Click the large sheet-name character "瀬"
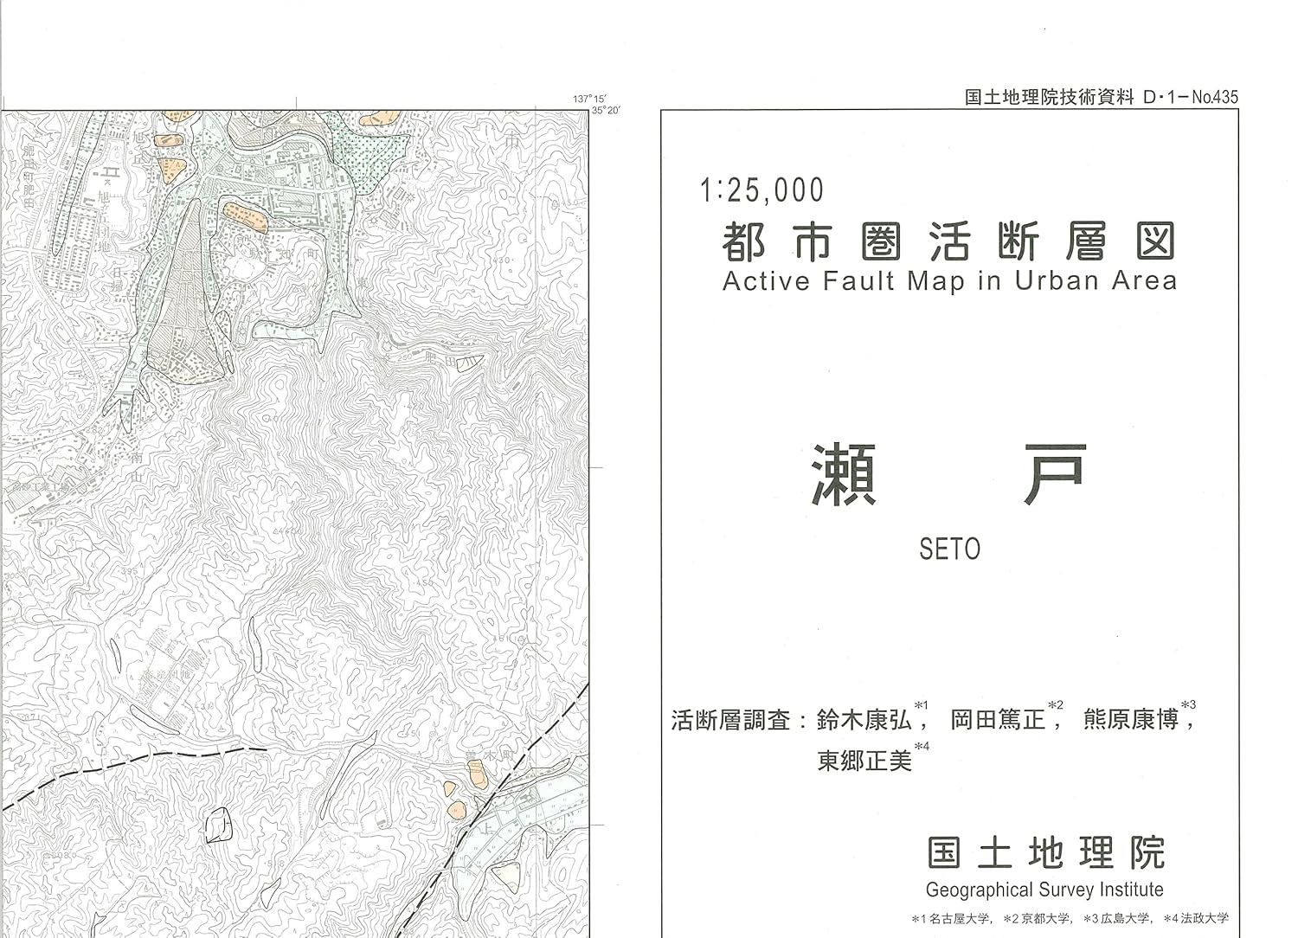This screenshot has width=1298, height=938. coord(844,474)
